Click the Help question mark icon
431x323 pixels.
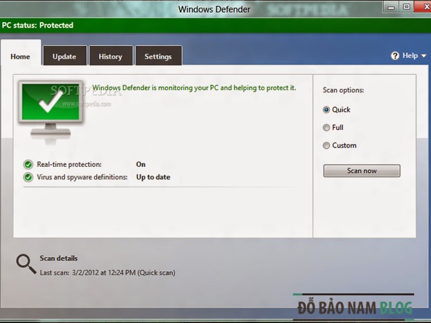[395, 56]
